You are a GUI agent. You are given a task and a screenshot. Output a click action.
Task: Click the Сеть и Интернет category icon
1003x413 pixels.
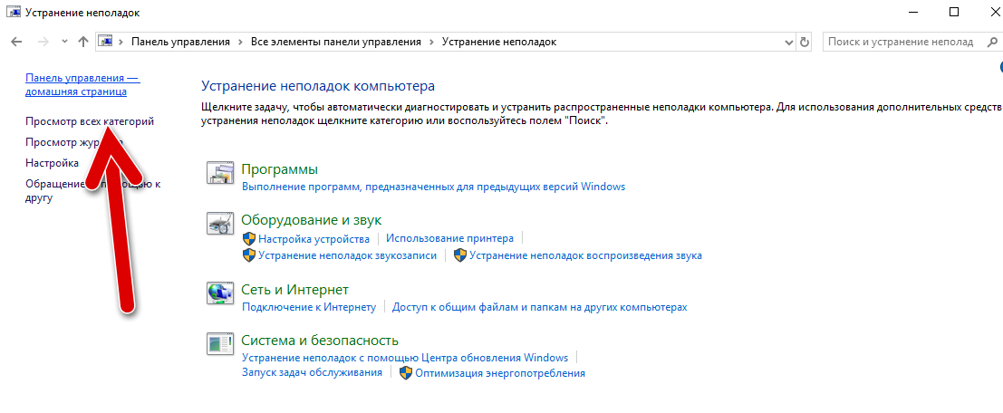click(221, 293)
